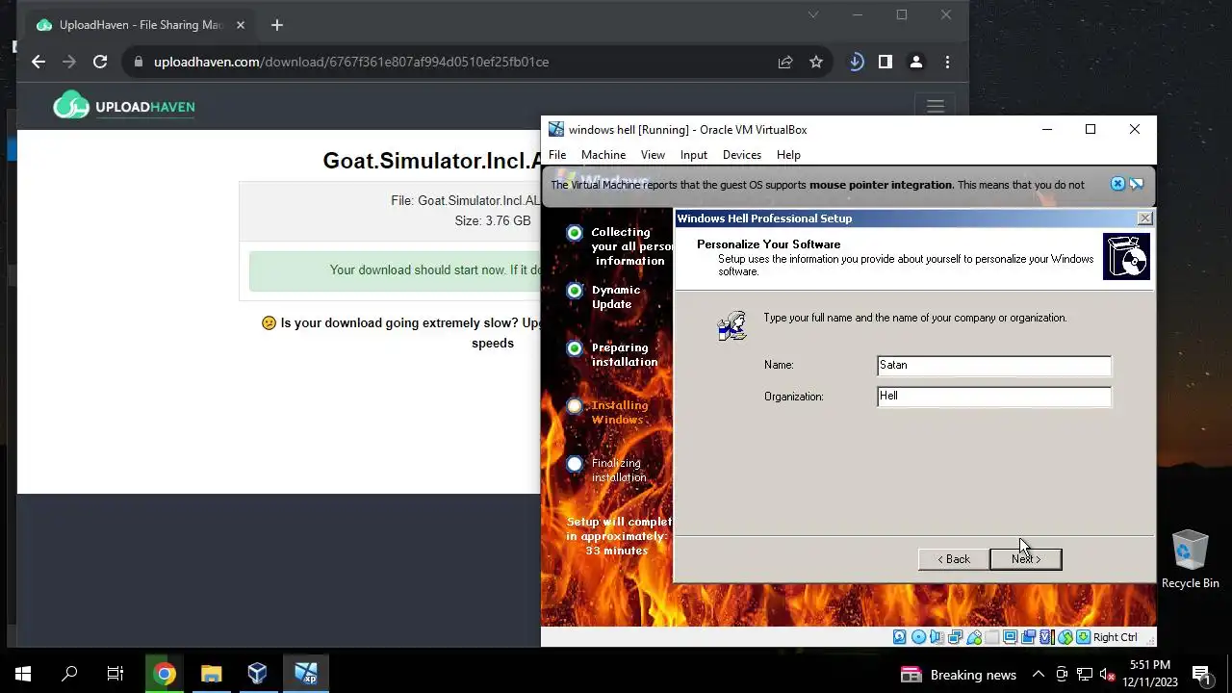Open the Windows notification center
This screenshot has width=1232, height=693.
click(x=1201, y=675)
